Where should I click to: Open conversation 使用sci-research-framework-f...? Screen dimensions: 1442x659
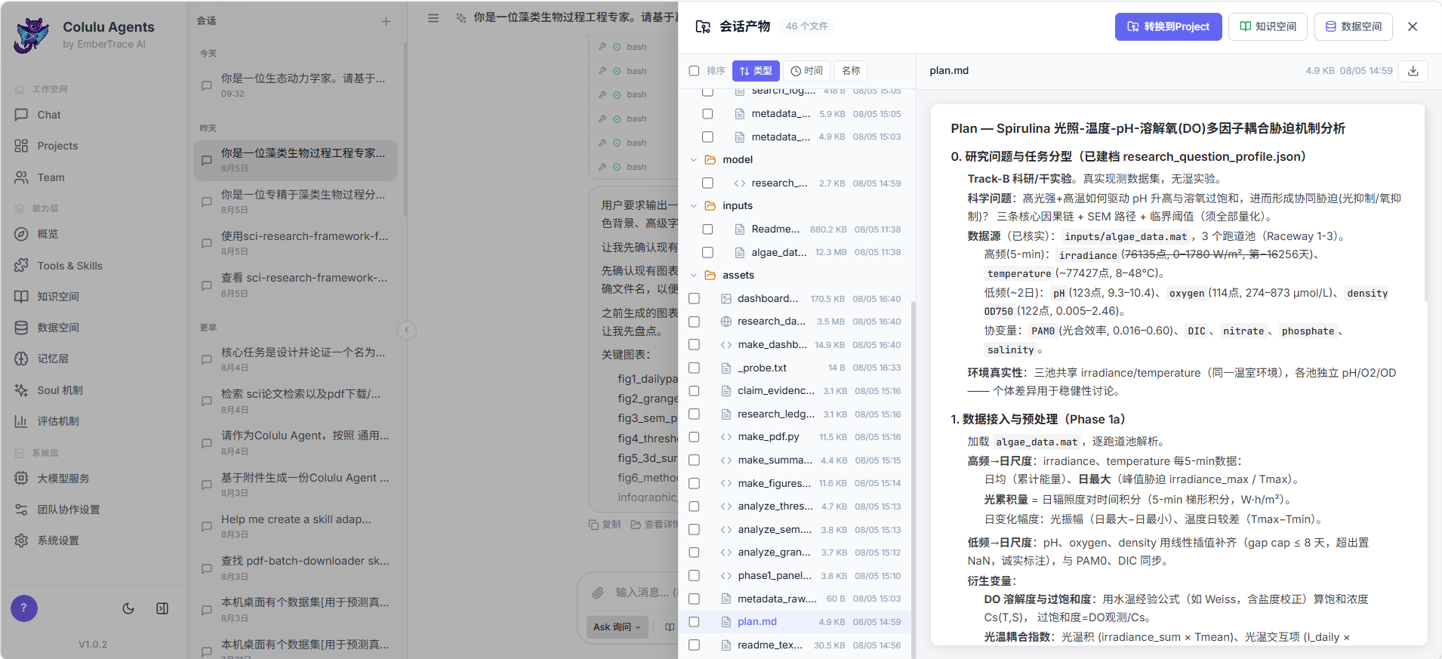296,243
